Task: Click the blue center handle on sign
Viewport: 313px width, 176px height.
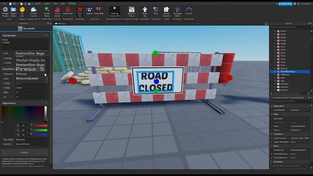Action: click(x=156, y=82)
